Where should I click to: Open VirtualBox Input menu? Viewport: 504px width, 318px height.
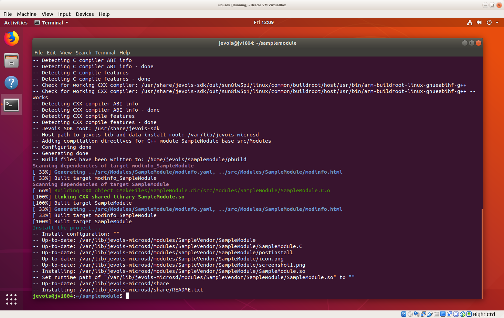[x=64, y=14]
